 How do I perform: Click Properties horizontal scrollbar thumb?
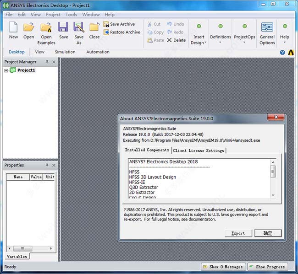(22, 248)
